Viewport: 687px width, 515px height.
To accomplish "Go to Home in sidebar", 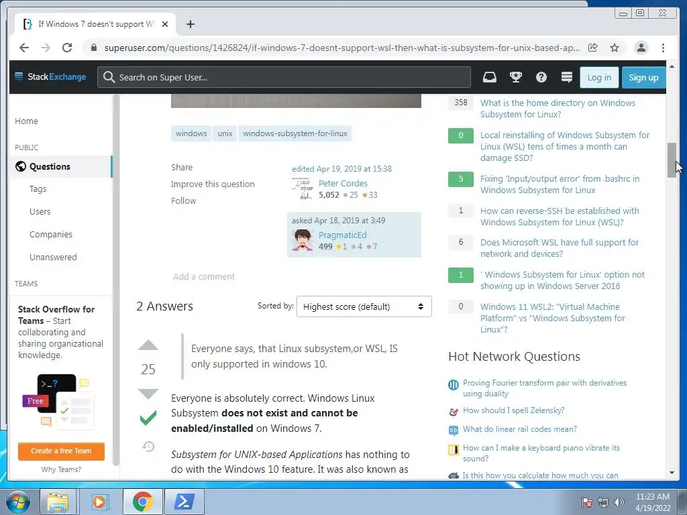I will pyautogui.click(x=26, y=121).
